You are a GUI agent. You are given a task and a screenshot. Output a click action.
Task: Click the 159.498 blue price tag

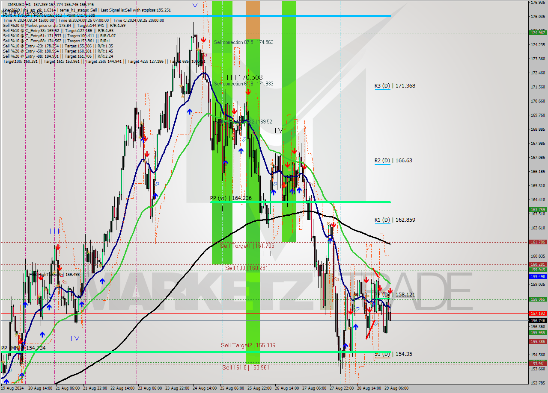click(538, 277)
